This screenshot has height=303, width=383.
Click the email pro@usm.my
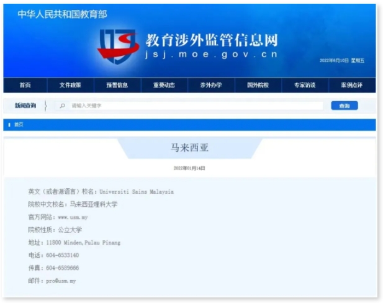pos(61,281)
